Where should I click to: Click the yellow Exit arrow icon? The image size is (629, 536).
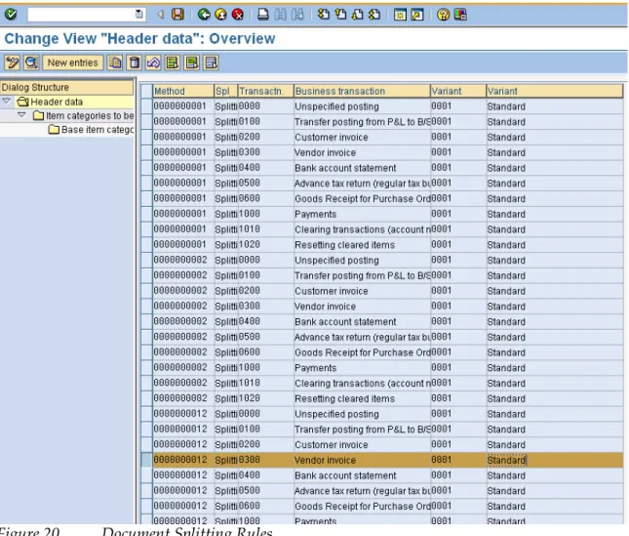tap(220, 15)
